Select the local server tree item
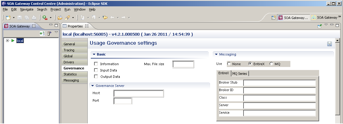 pos(20,41)
